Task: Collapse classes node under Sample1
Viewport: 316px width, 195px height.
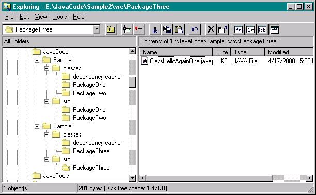Action: click(x=47, y=68)
